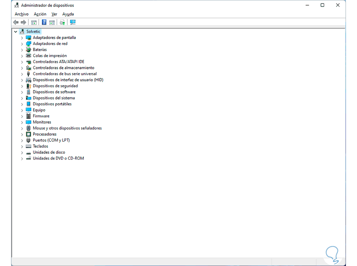Click the Adaptadores de pantalla icon
Viewport: 357px width, 266px height.
[28, 37]
